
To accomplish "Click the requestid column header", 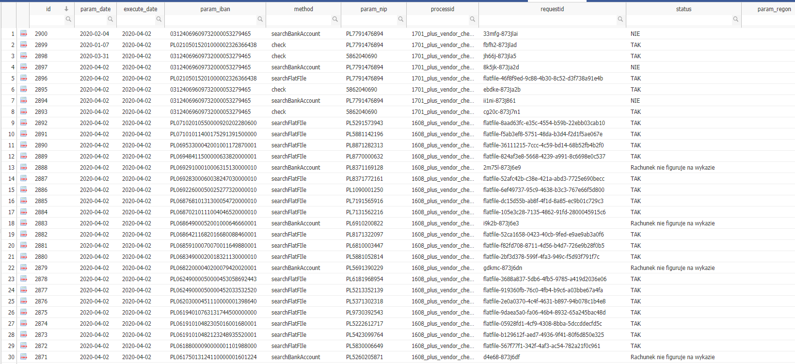I will coord(552,9).
